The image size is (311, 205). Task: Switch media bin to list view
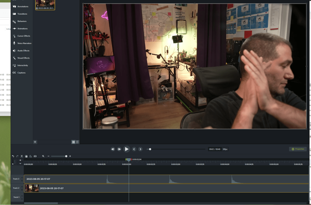77,142
